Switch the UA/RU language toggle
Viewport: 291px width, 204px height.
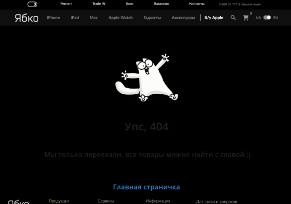(x=267, y=18)
